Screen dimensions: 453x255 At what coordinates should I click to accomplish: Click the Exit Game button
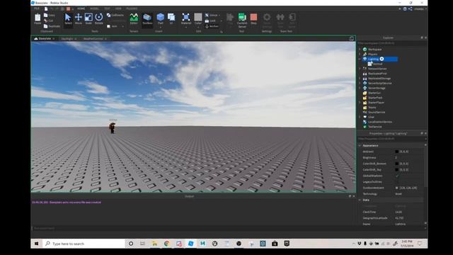click(x=292, y=21)
